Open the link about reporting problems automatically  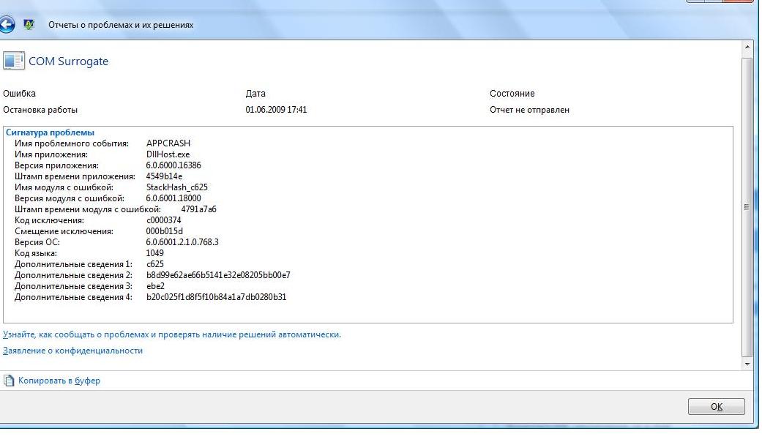(172, 334)
